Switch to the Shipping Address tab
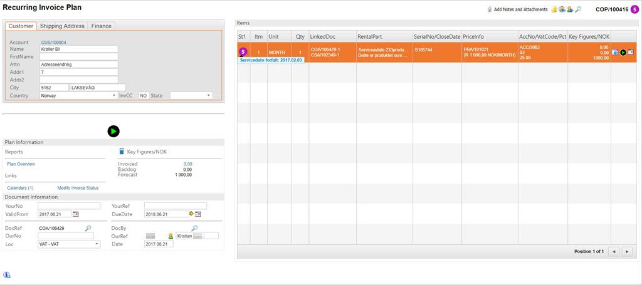Image resolution: width=642 pixels, height=285 pixels. point(62,26)
